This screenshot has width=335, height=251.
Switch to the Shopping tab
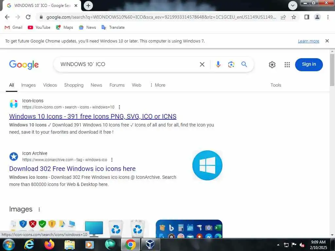tap(74, 85)
